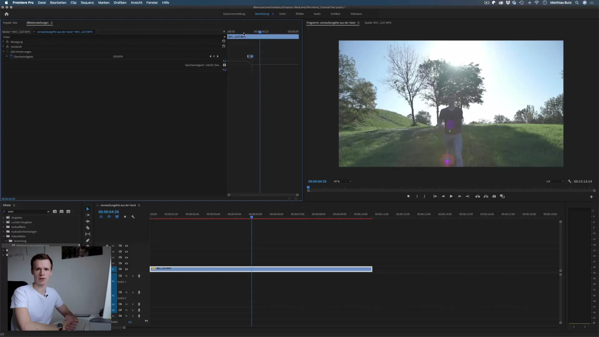Select the Slip tool

[88, 234]
